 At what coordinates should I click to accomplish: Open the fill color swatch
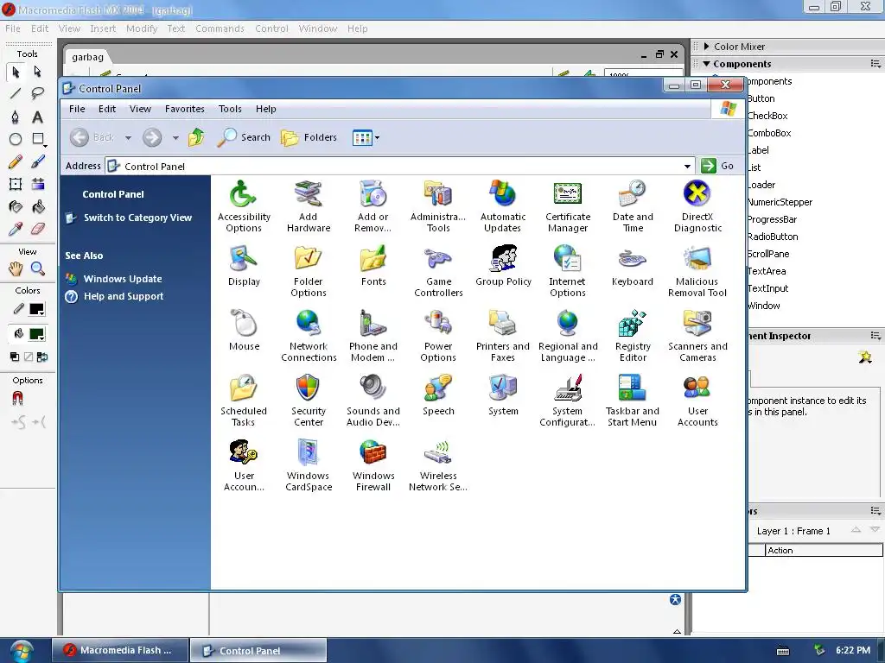pyautogui.click(x=36, y=334)
